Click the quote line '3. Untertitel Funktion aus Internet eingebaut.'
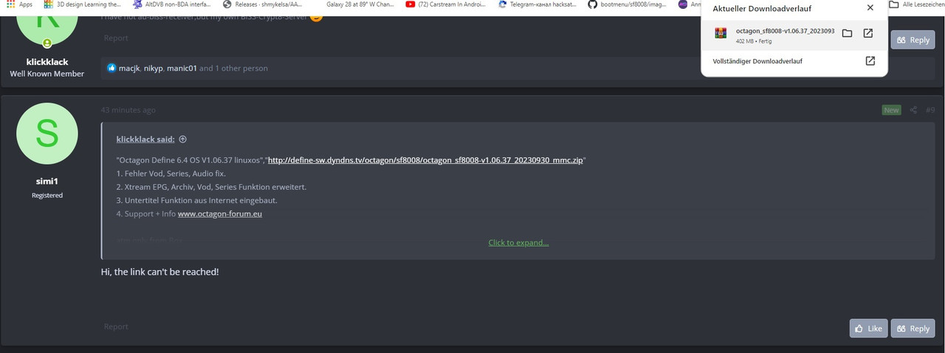This screenshot has width=945, height=353. [196, 200]
